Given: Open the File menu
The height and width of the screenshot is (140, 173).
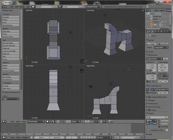Looking at the screenshot, I should (x=12, y=6).
